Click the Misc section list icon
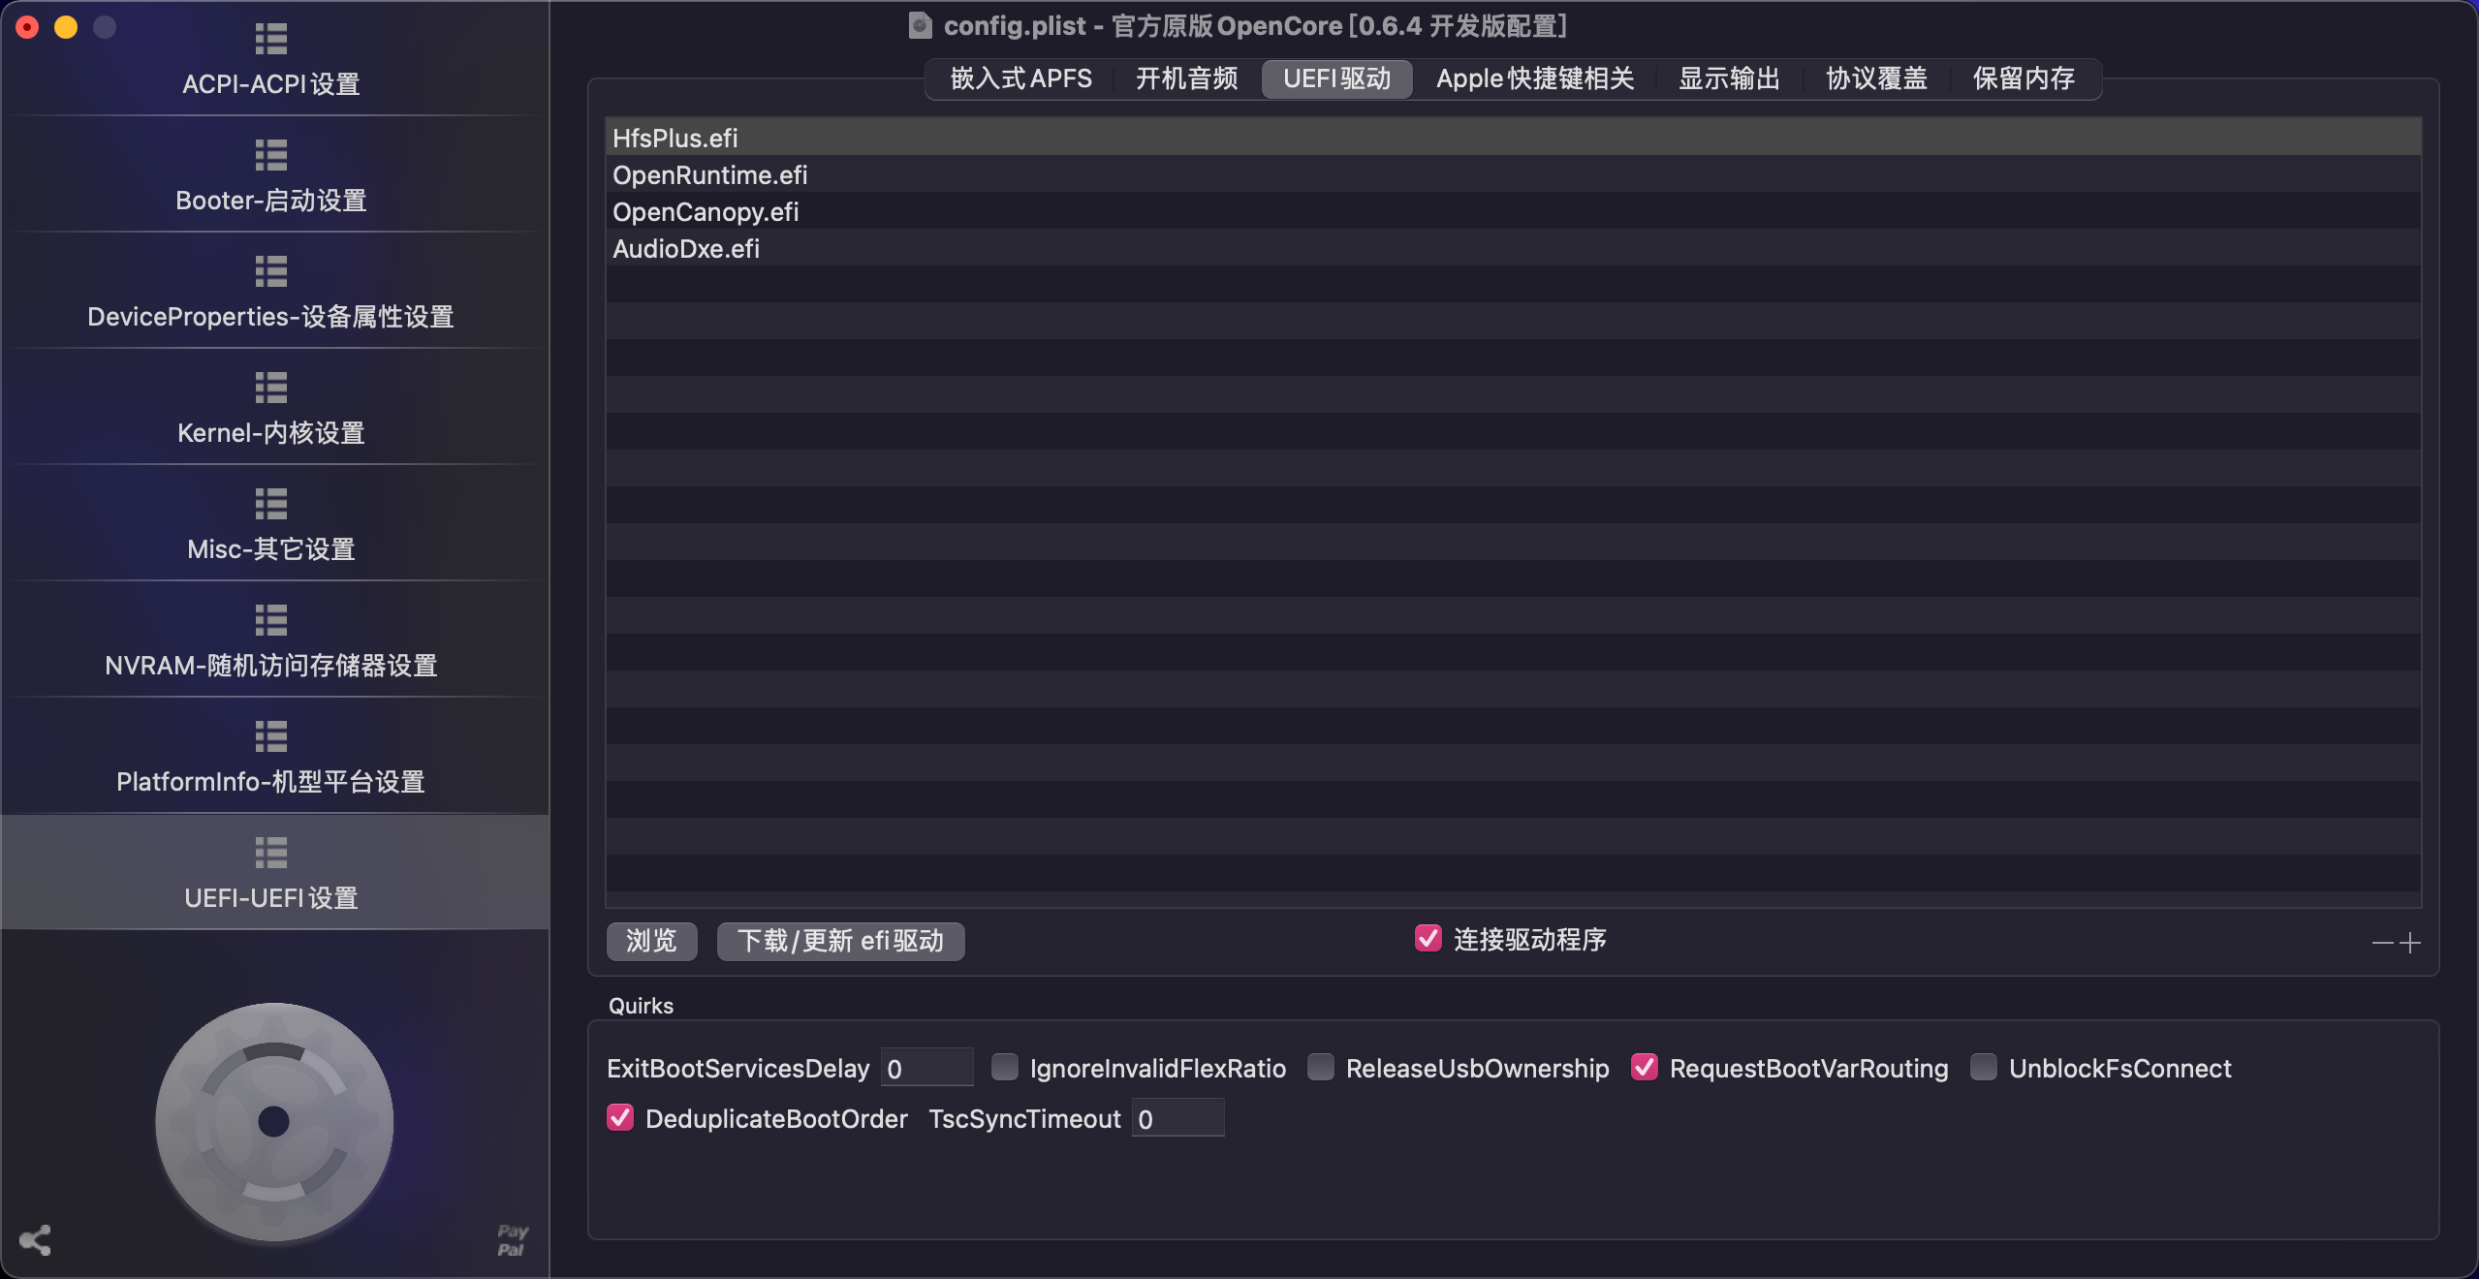This screenshot has height=1279, width=2479. click(271, 504)
